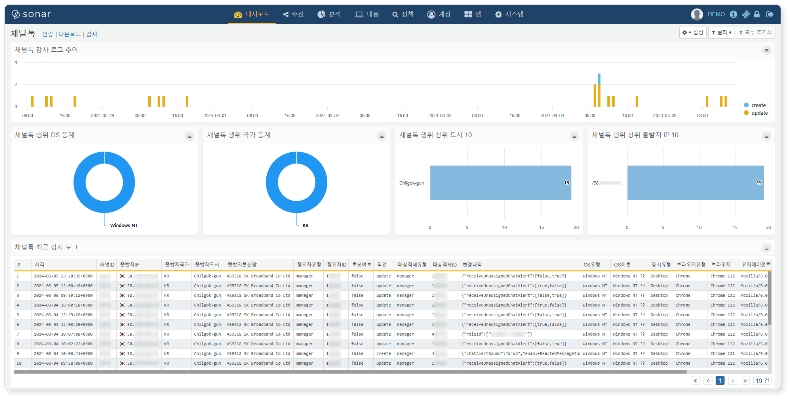Sort by the 채널ID column header

tap(107, 265)
